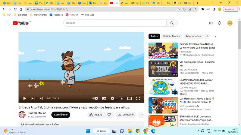Open Windows Start menu
The image size is (241, 135).
88,131
